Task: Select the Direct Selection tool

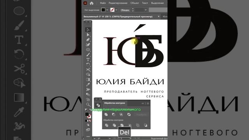Action: coord(88,35)
